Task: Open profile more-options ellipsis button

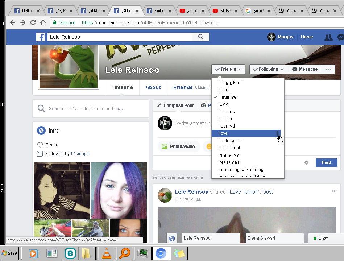Action: (x=328, y=69)
